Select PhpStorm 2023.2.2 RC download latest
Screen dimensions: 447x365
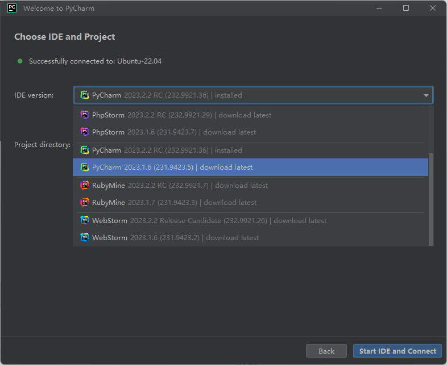251,115
